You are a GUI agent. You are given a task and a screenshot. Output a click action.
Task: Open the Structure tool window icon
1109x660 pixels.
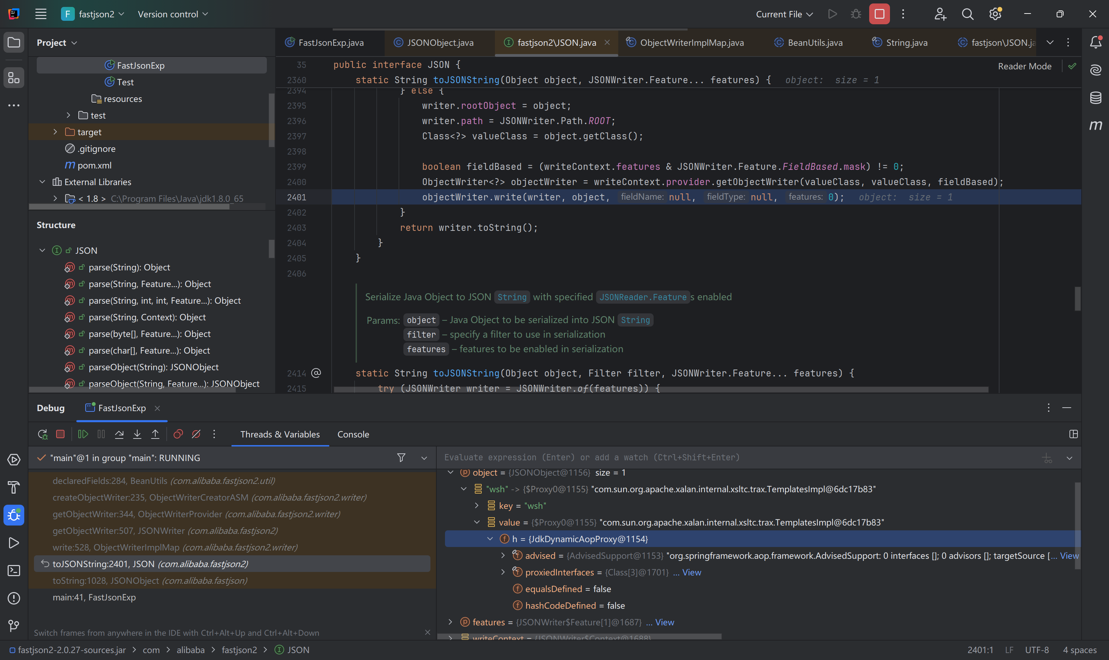pyautogui.click(x=14, y=78)
